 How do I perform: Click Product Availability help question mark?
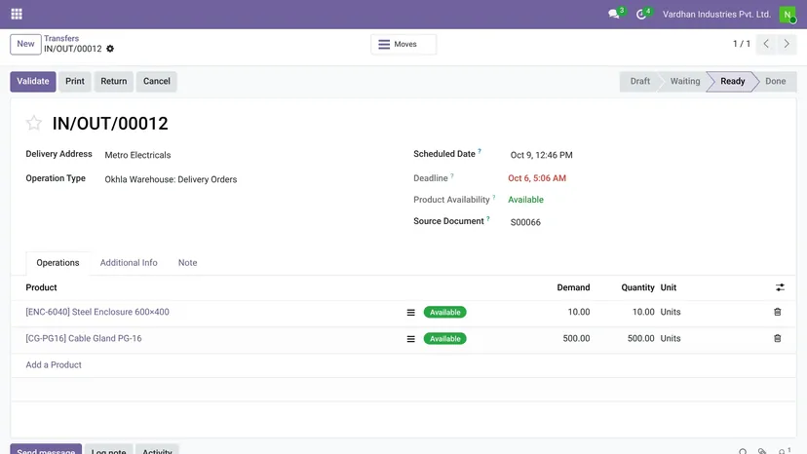(493, 197)
